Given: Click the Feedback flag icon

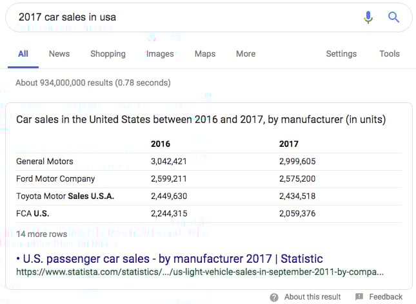Looking at the screenshot, I should pyautogui.click(x=359, y=297).
